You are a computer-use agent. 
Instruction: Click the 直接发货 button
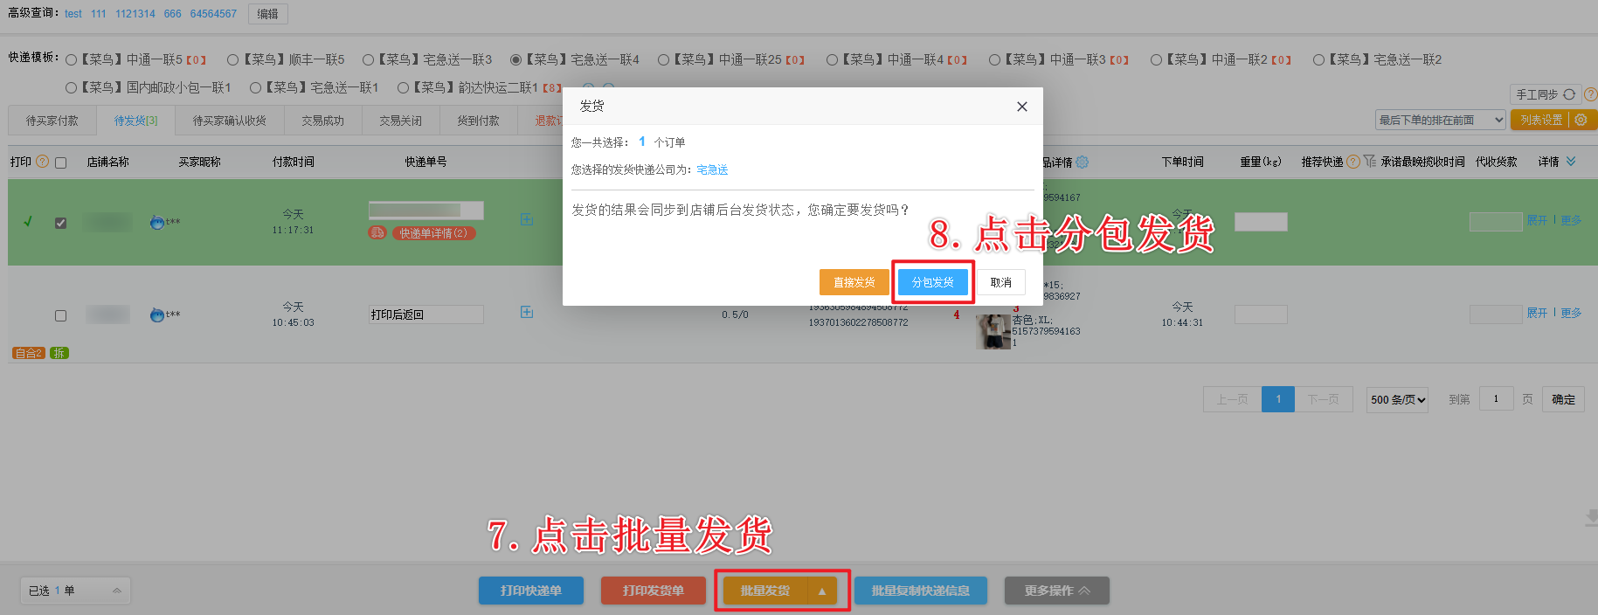click(854, 282)
